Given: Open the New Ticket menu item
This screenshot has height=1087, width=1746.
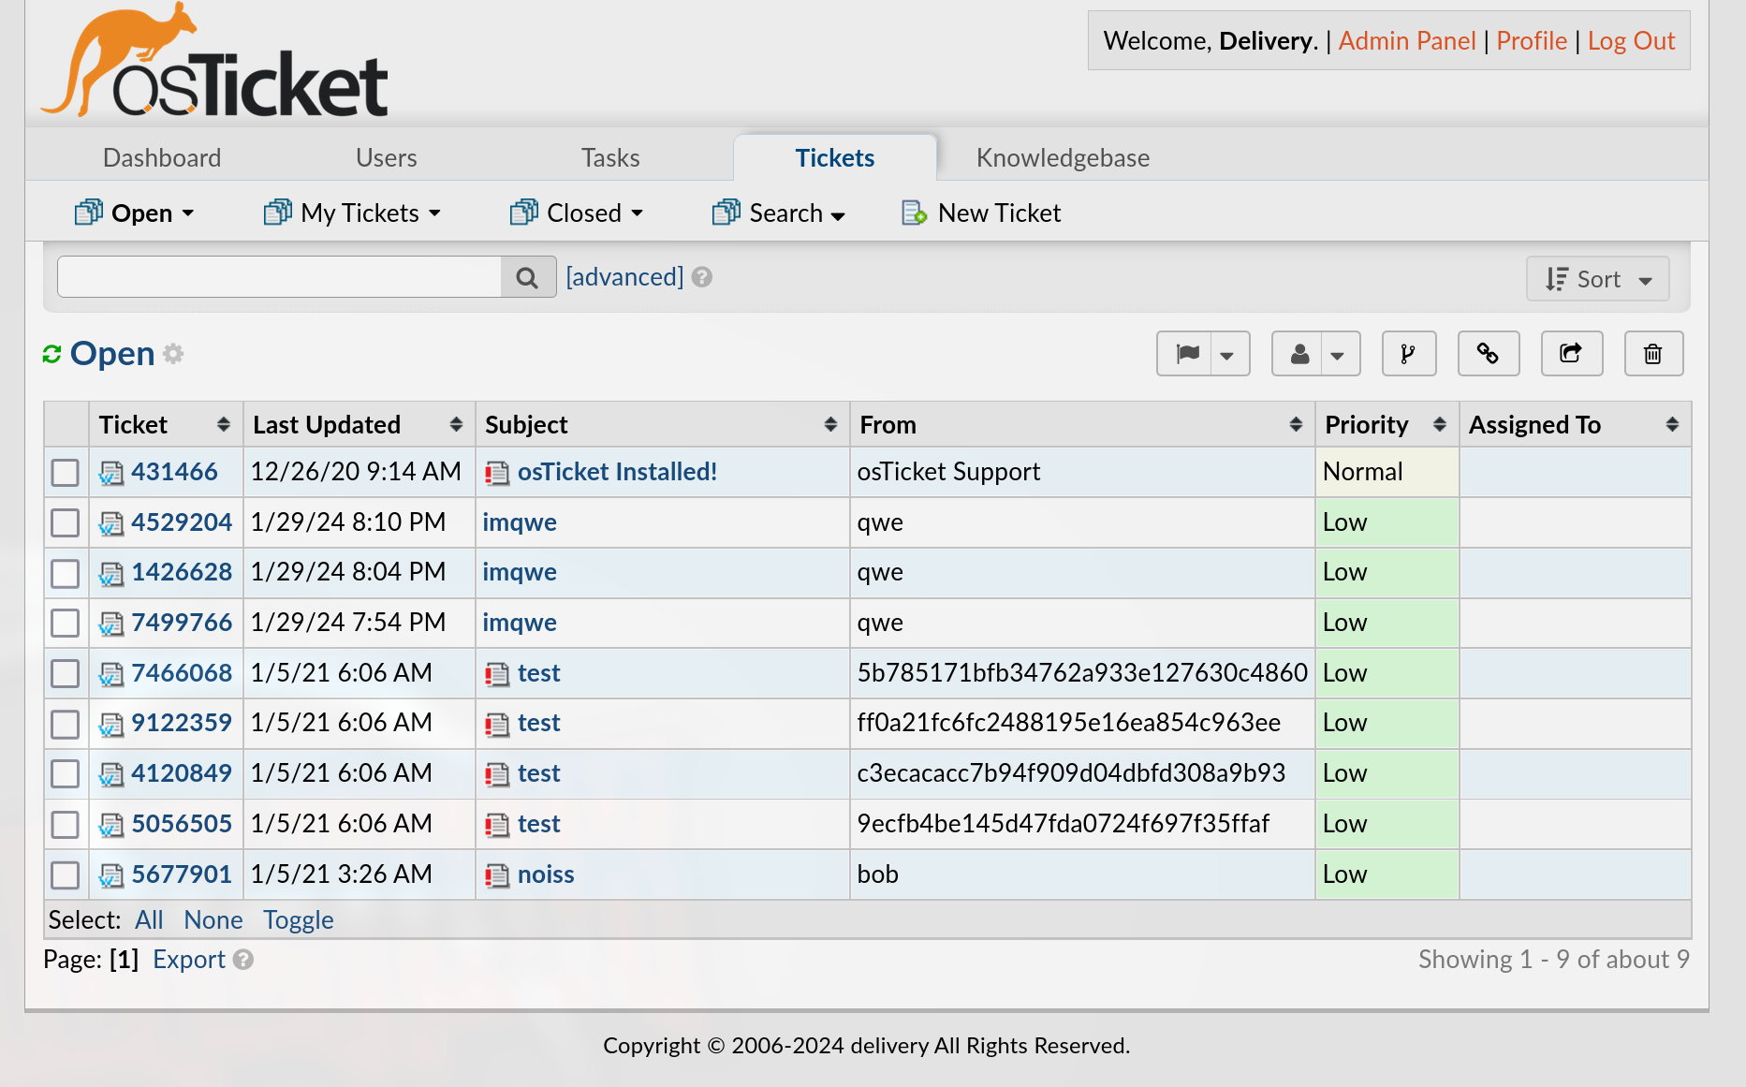Looking at the screenshot, I should pyautogui.click(x=981, y=213).
